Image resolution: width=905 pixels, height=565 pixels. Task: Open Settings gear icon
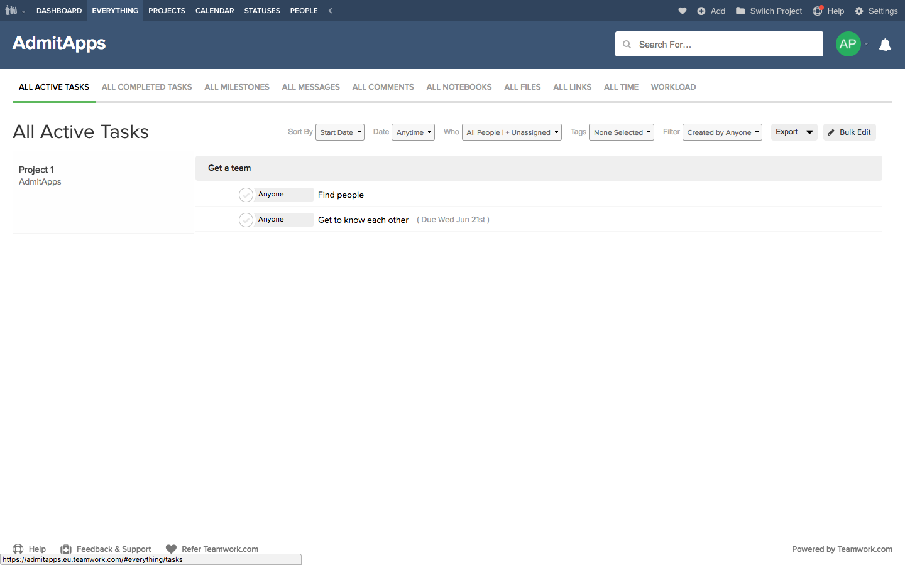[859, 11]
